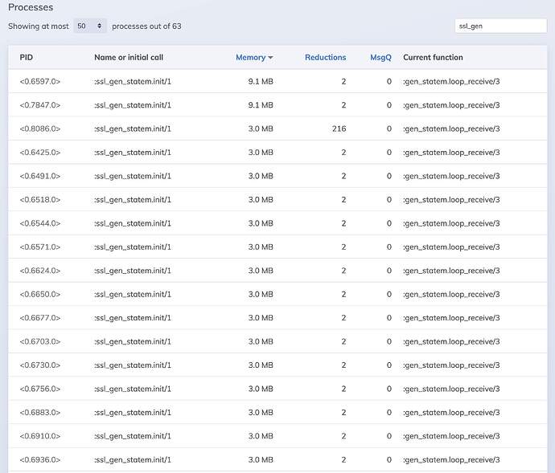Viewport: 555px width, 473px height.
Task: Sort the table by MsgQ column
Action: click(380, 57)
